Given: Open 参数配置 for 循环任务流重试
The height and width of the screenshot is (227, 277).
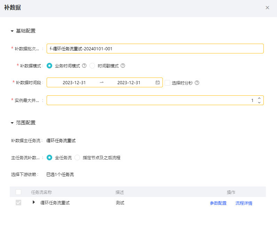Looking at the screenshot, I should (218, 203).
